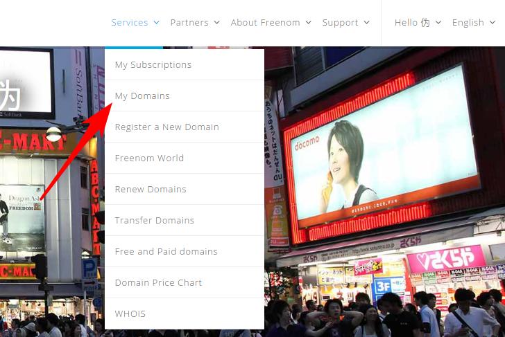Go to Freenom World
This screenshot has width=505, height=337.
click(185, 158)
